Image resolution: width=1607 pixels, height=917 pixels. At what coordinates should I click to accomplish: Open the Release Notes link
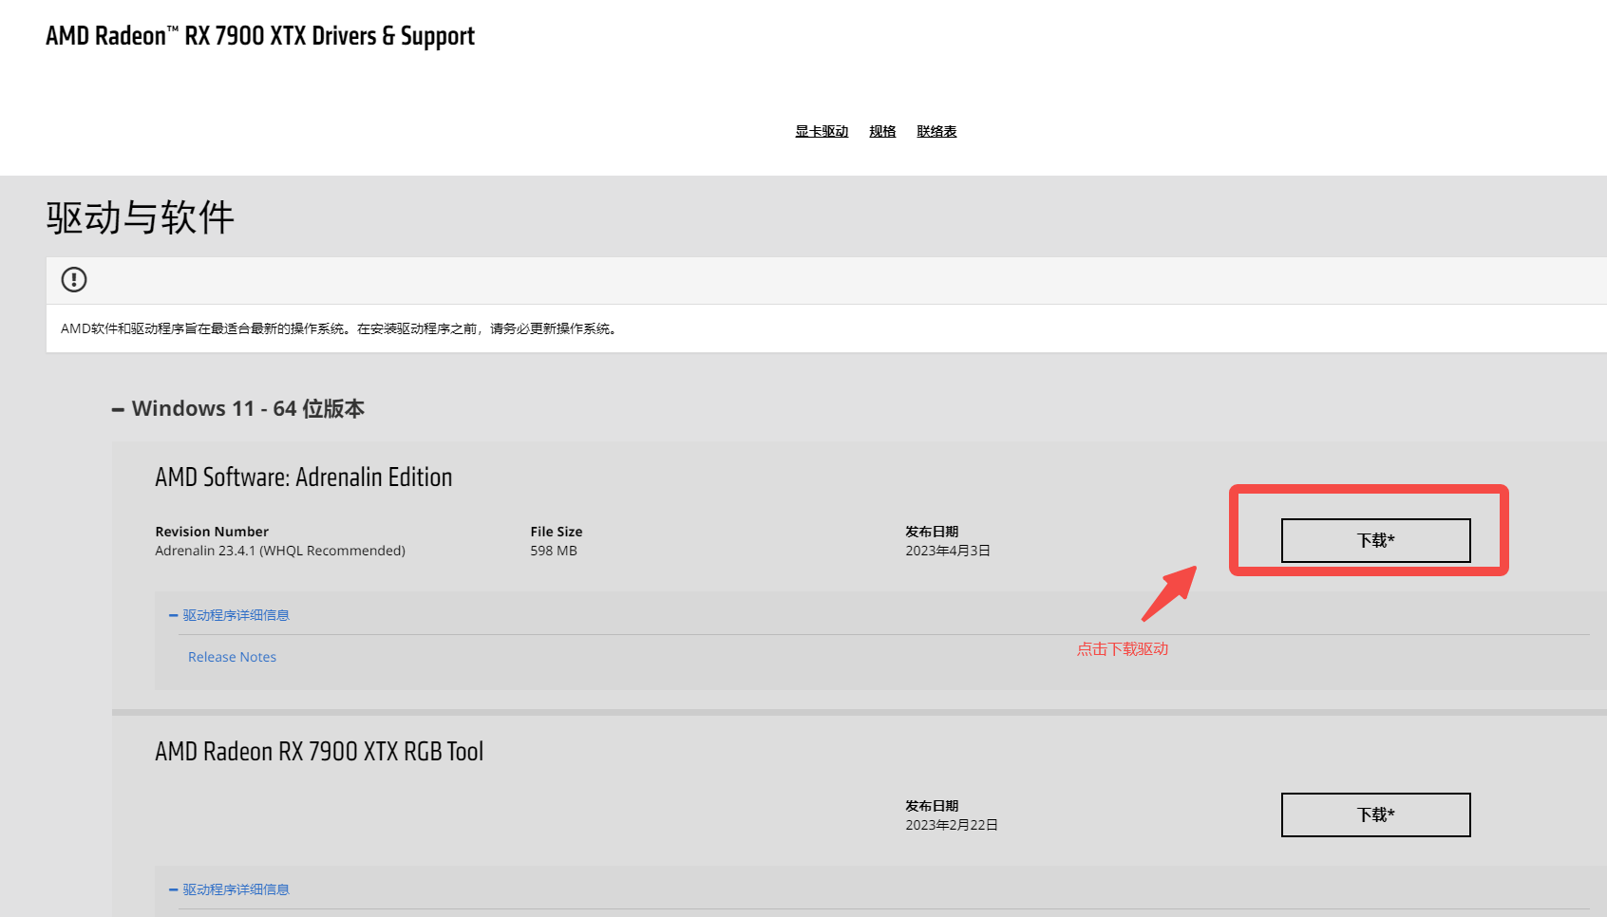(232, 657)
